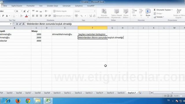Apply underline formatting

(7, 16)
